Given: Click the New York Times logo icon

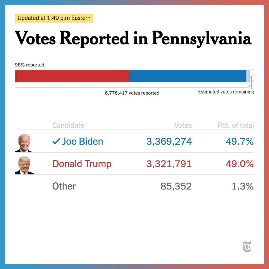Looking at the screenshot, I should pos(247,246).
